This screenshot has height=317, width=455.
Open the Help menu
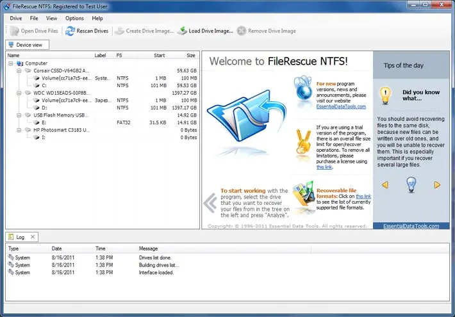[x=97, y=19]
